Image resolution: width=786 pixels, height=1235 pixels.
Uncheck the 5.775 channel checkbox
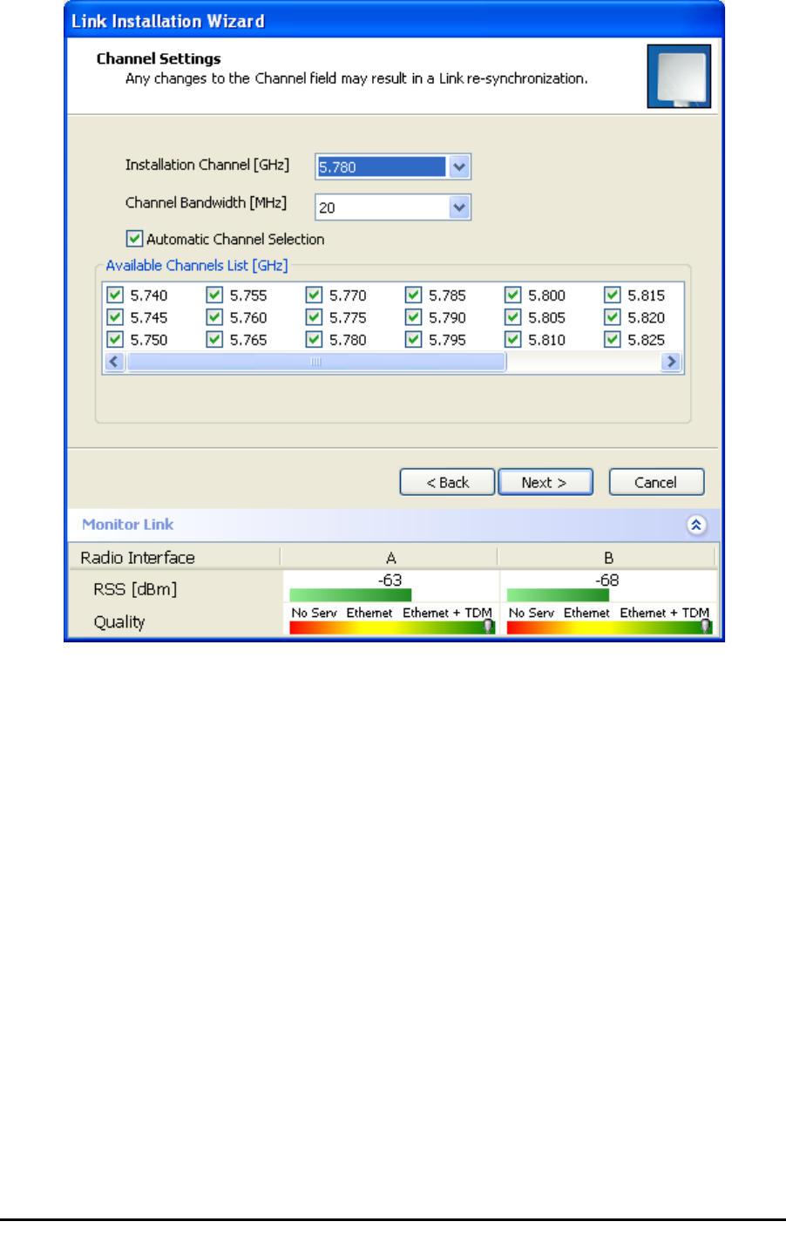[x=314, y=317]
